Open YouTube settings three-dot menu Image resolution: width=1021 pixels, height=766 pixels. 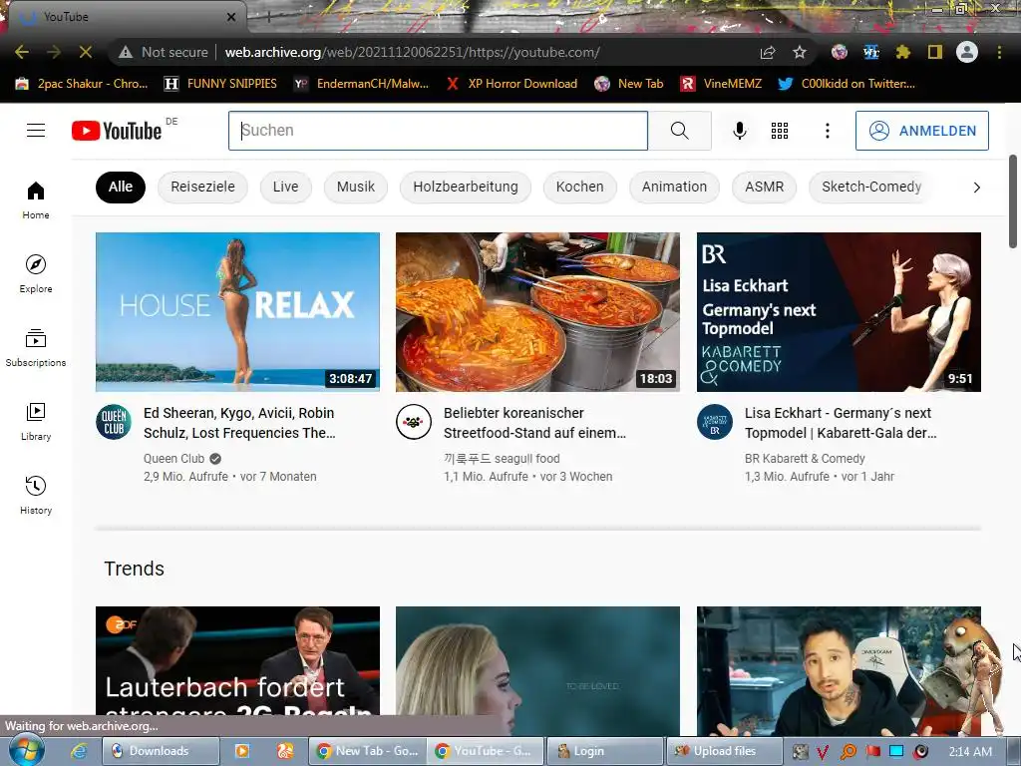click(827, 131)
